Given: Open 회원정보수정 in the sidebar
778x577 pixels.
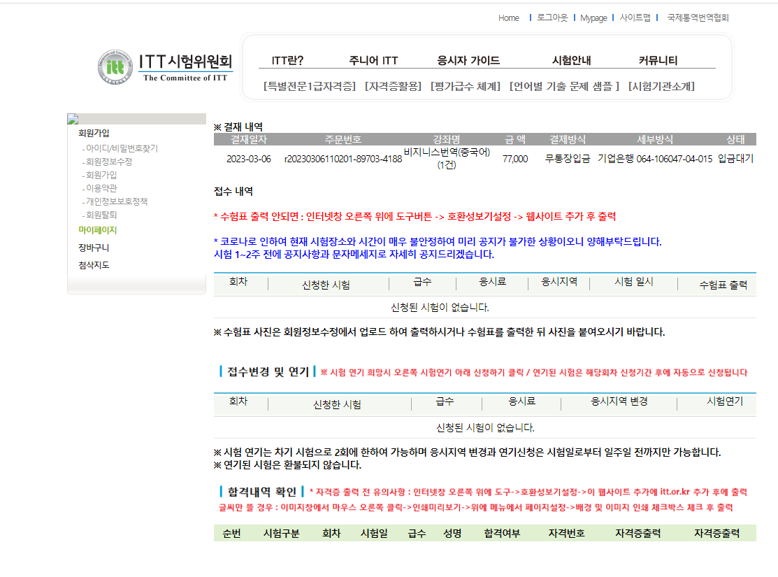Looking at the screenshot, I should (108, 162).
